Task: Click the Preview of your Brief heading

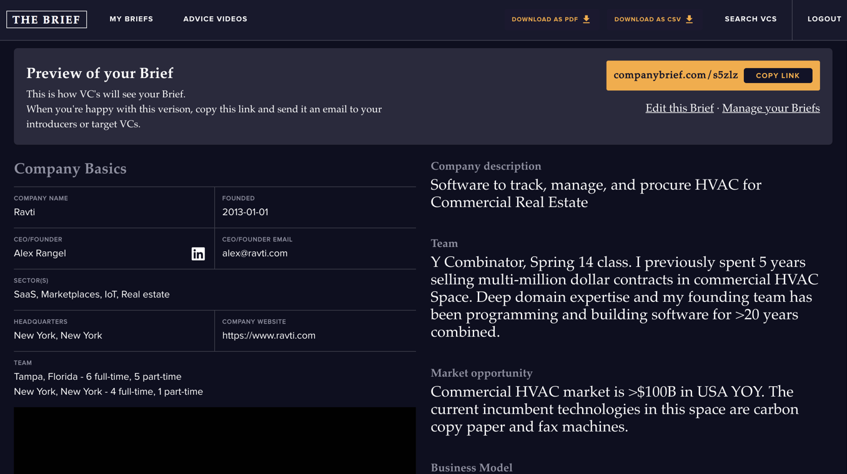Action: tap(100, 73)
